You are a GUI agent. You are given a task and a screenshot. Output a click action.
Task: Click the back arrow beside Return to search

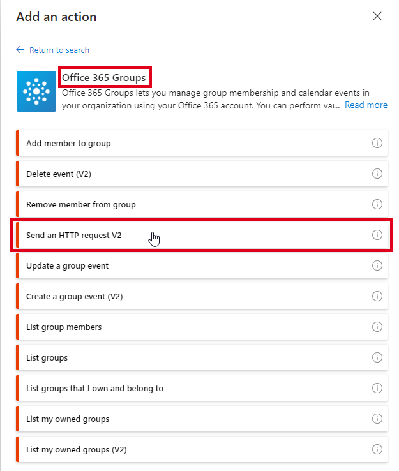pos(20,50)
